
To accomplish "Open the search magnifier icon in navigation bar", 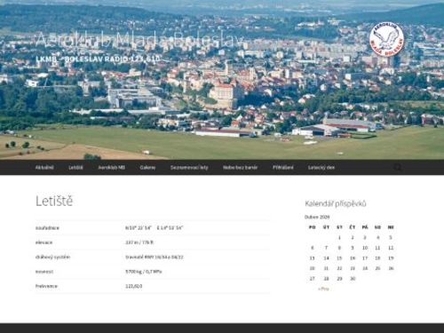I will [x=398, y=168].
